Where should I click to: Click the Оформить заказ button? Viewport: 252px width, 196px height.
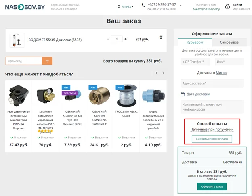point(212,187)
